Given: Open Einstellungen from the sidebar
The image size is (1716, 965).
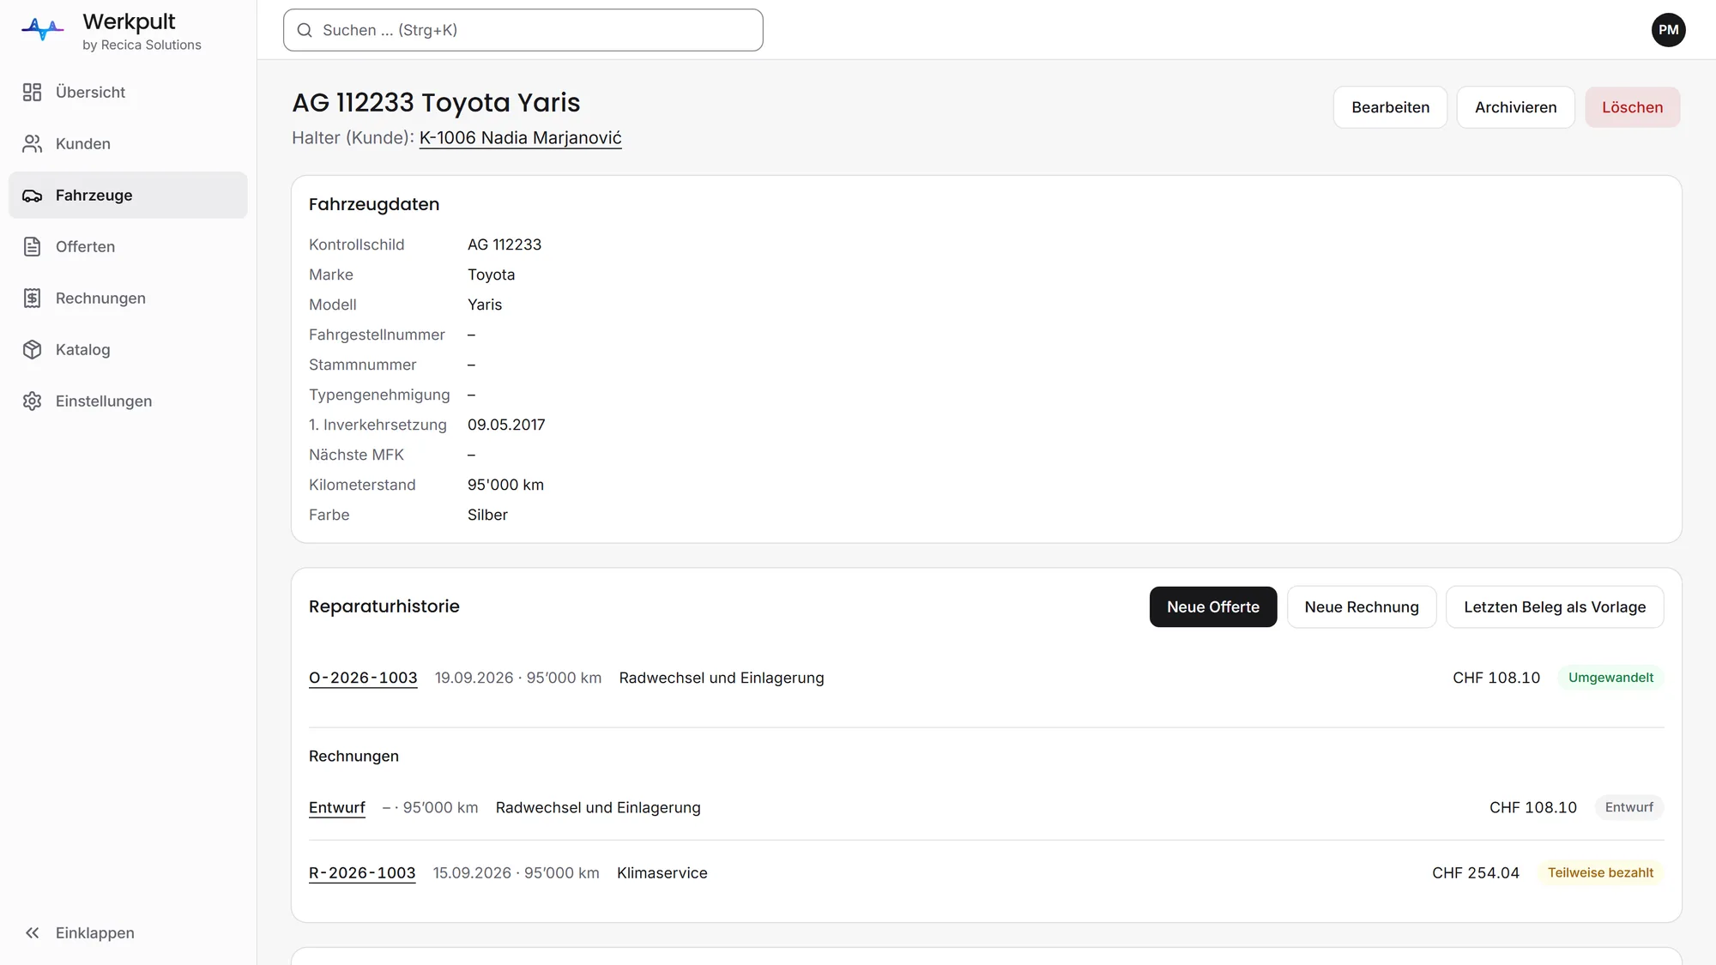Looking at the screenshot, I should (128, 401).
